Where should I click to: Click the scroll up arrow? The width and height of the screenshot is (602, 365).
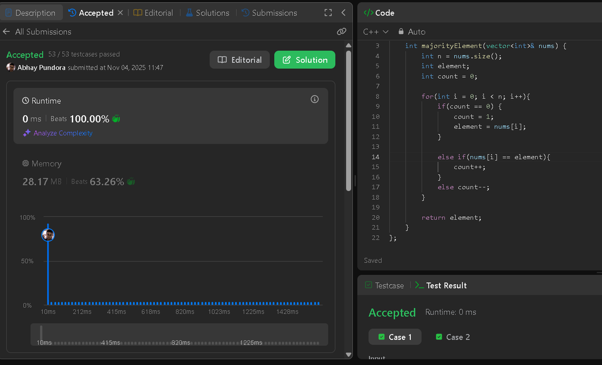(349, 45)
